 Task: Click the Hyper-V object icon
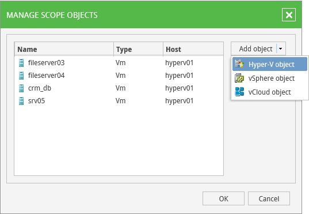(x=239, y=64)
